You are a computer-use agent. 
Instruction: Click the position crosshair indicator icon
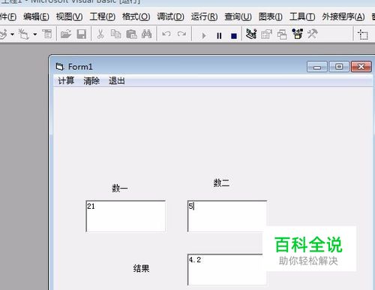click(363, 35)
